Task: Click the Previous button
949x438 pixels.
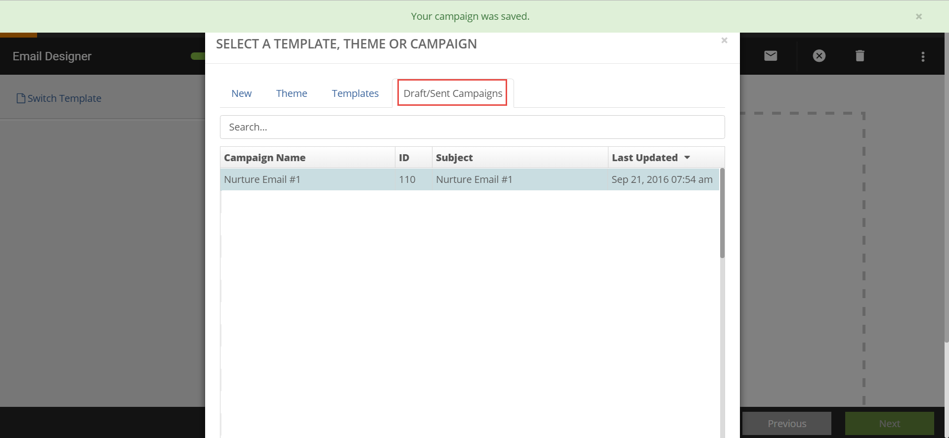Action: (787, 424)
